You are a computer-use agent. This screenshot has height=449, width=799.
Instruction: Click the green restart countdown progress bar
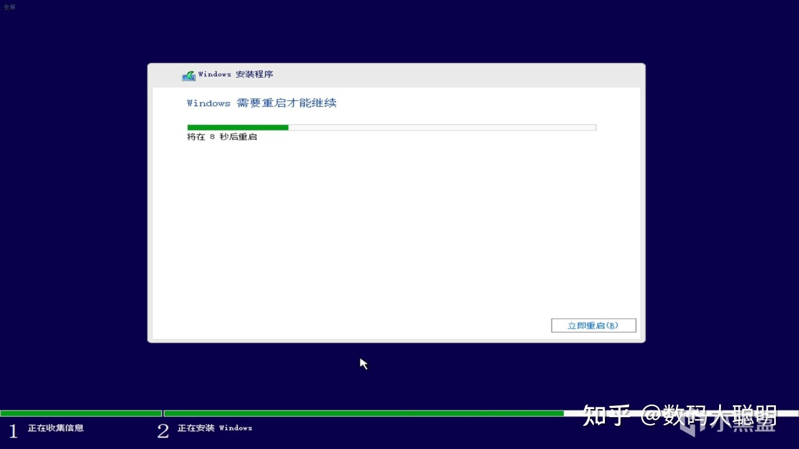click(x=391, y=127)
